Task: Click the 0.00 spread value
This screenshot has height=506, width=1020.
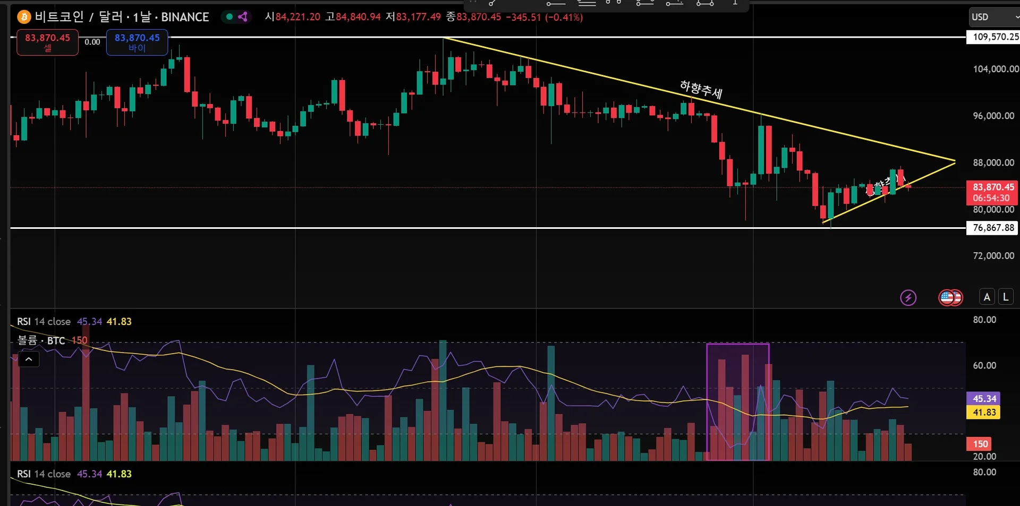Action: pos(92,42)
